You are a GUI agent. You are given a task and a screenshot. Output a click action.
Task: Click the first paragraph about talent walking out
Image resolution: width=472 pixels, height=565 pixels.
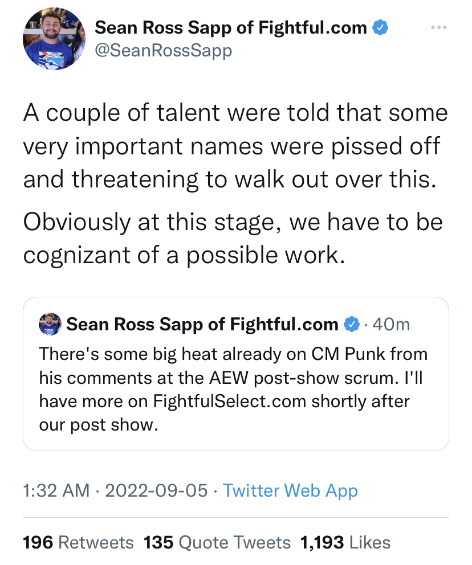point(235,146)
